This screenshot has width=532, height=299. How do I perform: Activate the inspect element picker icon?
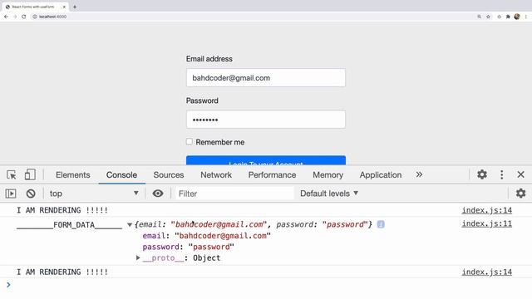pos(12,175)
